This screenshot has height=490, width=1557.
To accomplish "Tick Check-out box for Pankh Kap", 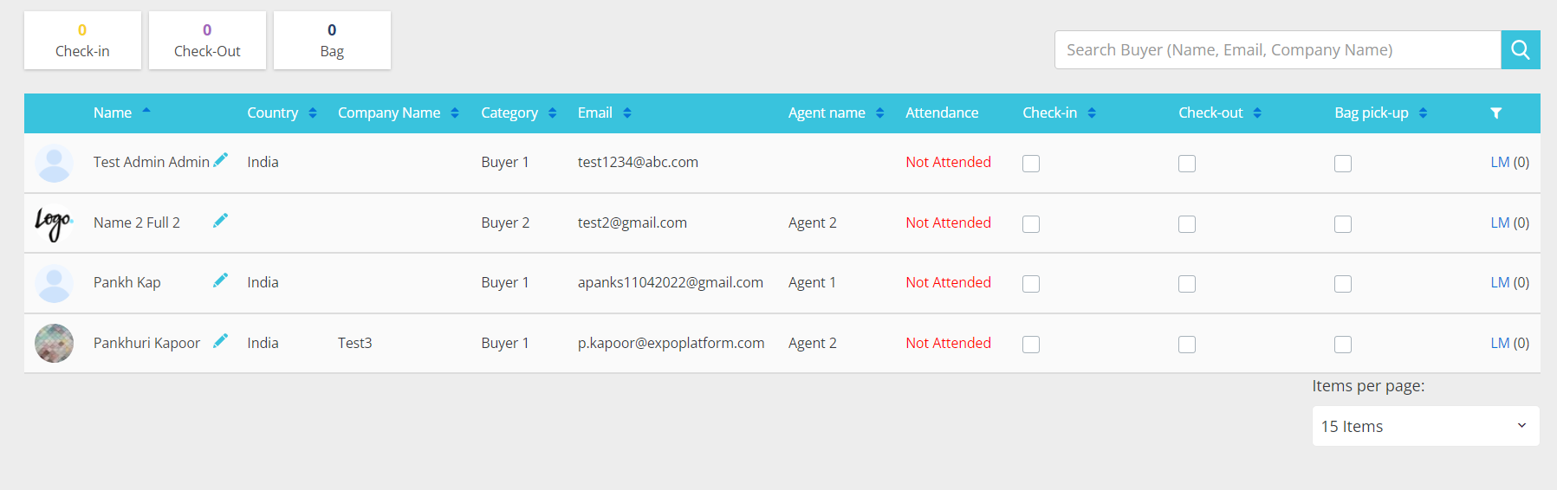I will (x=1187, y=284).
